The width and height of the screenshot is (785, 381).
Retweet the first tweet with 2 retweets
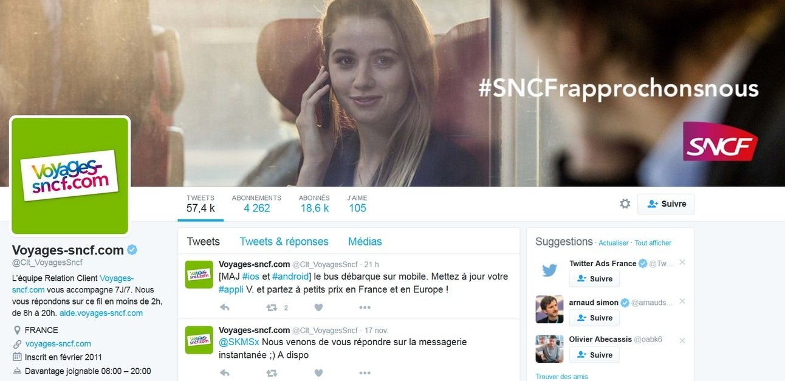click(x=272, y=307)
